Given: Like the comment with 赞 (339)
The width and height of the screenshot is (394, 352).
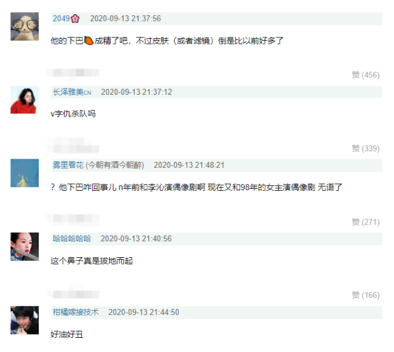Looking at the screenshot, I should click(366, 148).
